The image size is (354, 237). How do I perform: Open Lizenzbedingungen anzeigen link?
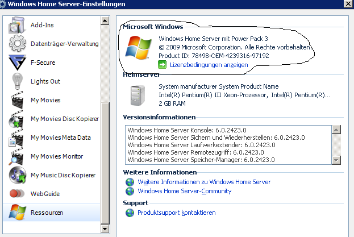pyautogui.click(x=209, y=65)
